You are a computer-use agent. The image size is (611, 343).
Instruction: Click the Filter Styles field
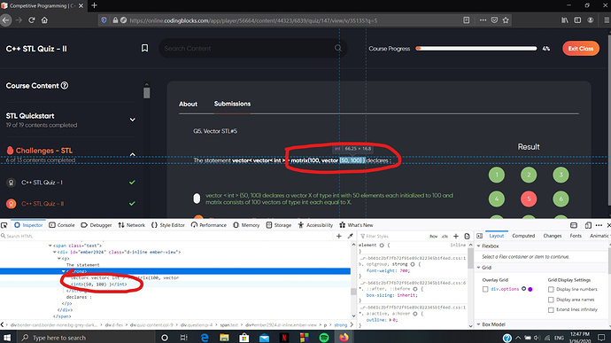(x=393, y=236)
